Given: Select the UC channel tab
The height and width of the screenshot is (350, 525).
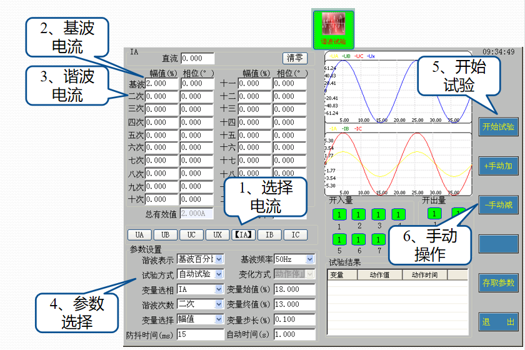Looking at the screenshot, I should coord(191,235).
